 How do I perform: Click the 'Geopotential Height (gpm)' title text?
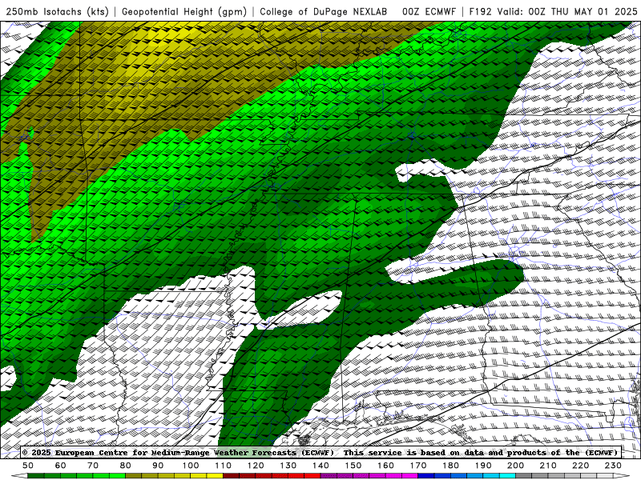[x=184, y=12]
